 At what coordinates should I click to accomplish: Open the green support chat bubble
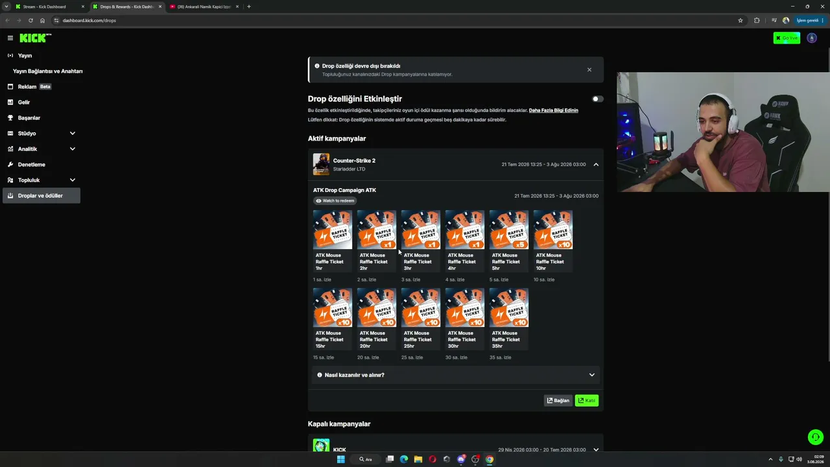pyautogui.click(x=816, y=437)
